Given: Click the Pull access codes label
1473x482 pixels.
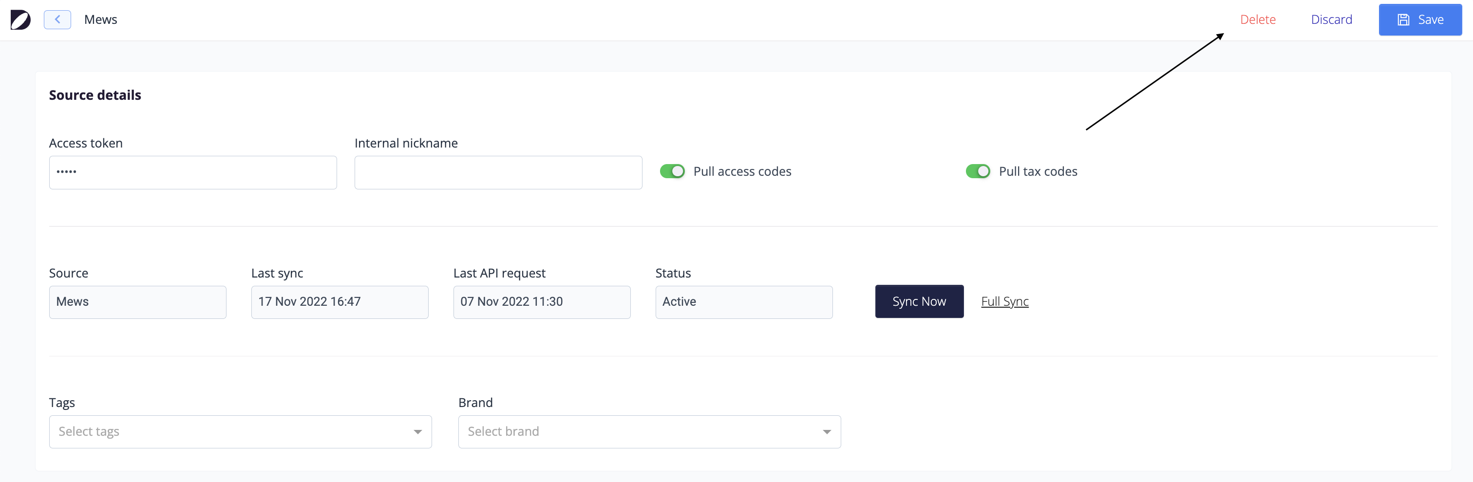Looking at the screenshot, I should click(742, 171).
